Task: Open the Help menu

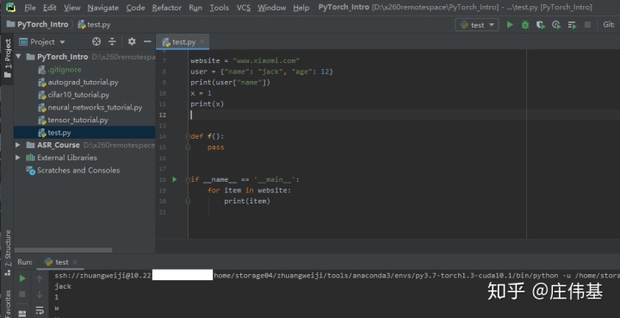Action: click(x=301, y=8)
